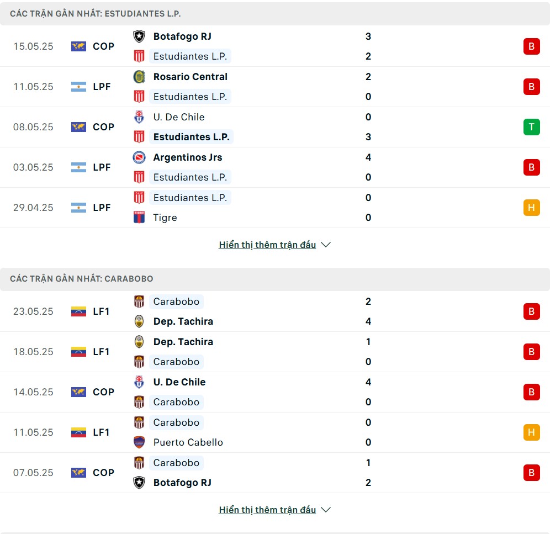Click the chevron arrow under Carabobo matches

pos(326,510)
